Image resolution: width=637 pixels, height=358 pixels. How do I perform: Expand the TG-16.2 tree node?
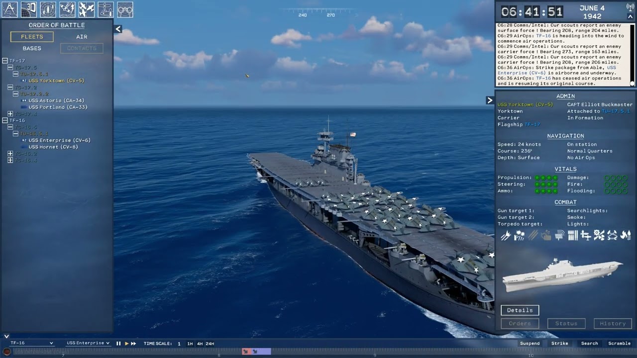(10, 154)
